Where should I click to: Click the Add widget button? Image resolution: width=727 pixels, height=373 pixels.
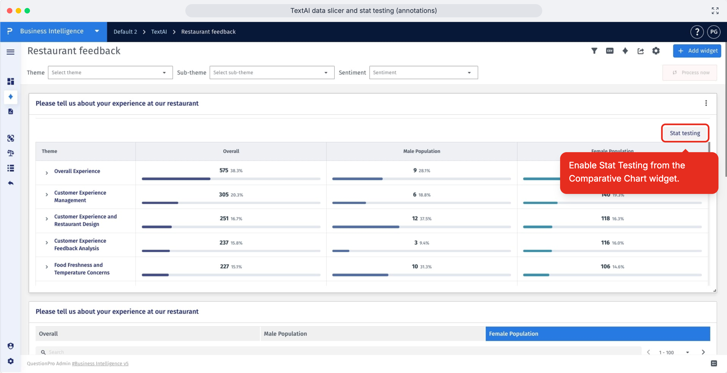(x=697, y=51)
